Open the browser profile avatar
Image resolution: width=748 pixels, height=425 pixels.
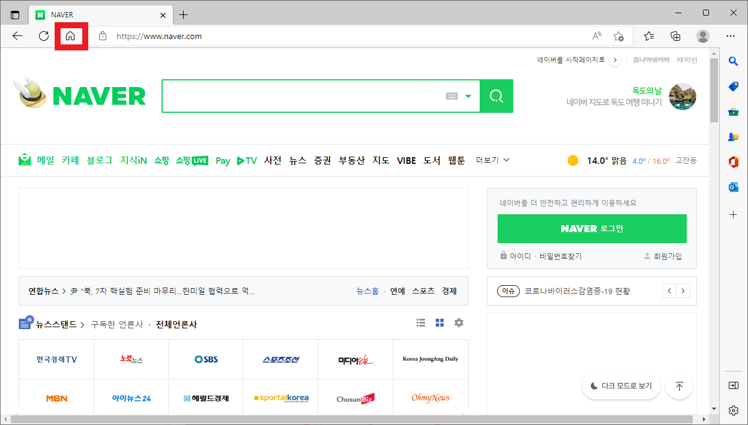pyautogui.click(x=703, y=36)
